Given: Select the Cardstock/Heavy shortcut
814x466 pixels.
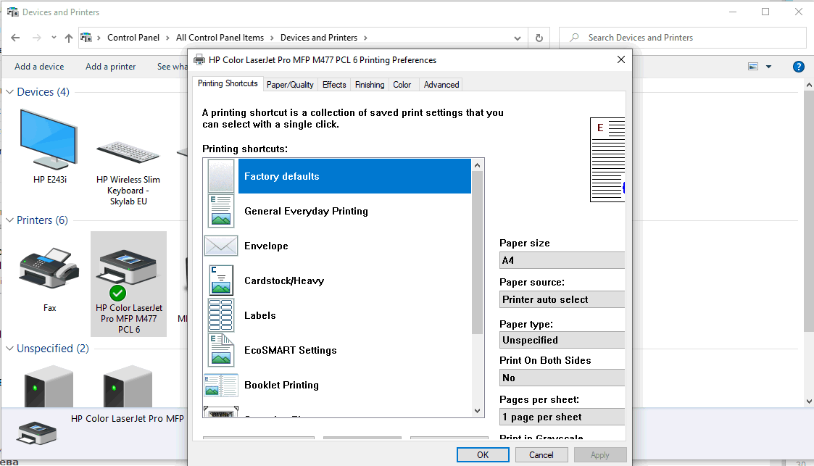Looking at the screenshot, I should [283, 280].
